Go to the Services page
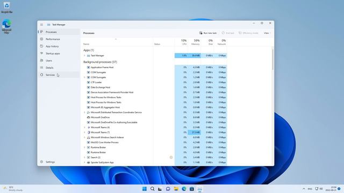This screenshot has height=193, width=344. tap(59, 75)
